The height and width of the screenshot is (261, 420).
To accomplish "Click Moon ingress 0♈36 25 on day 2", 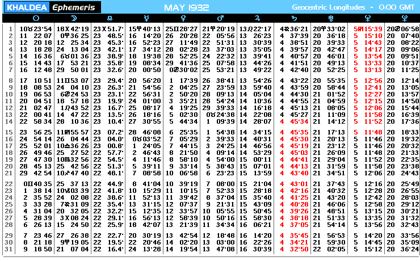I will pyautogui.click(x=74, y=36).
